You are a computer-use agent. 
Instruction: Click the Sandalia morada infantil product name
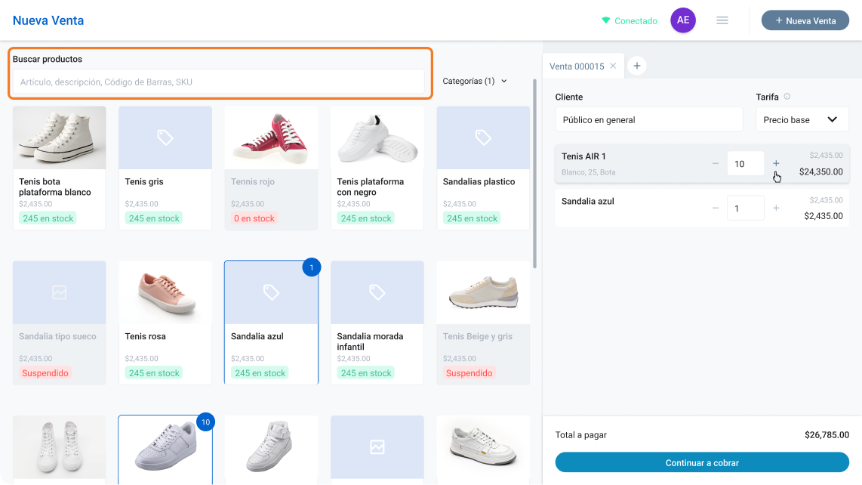370,341
